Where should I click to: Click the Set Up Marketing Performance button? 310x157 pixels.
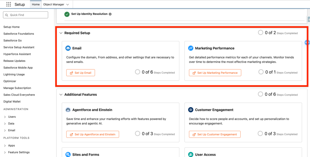click(x=215, y=73)
